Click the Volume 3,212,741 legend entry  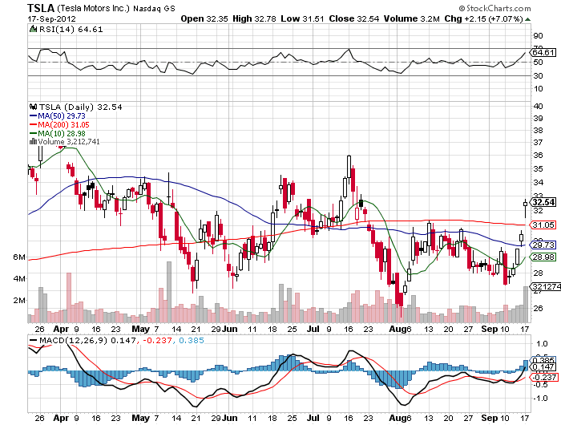coord(69,142)
